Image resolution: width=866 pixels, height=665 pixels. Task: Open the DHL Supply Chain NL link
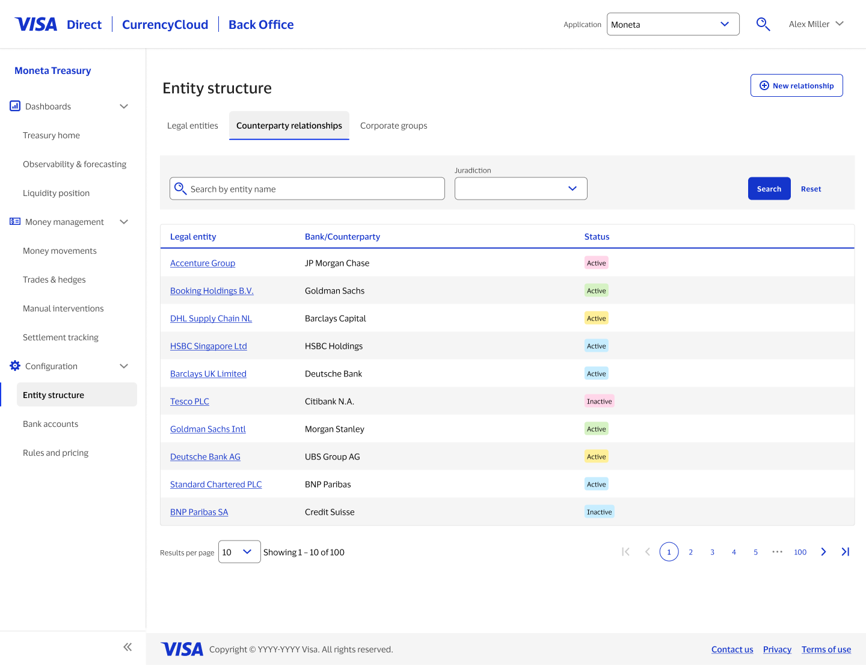211,318
